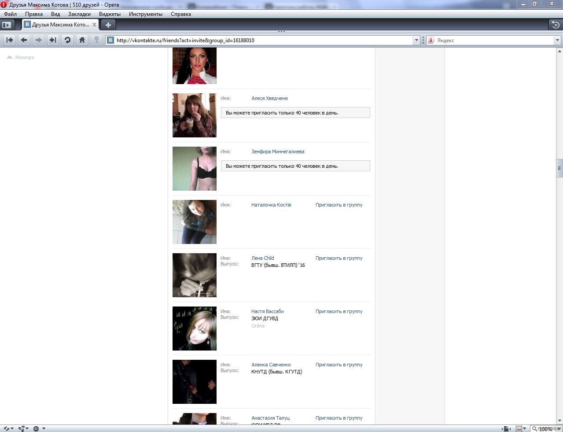The width and height of the screenshot is (563, 432).
Task: Open the home page via the house icon
Action: pyautogui.click(x=82, y=40)
